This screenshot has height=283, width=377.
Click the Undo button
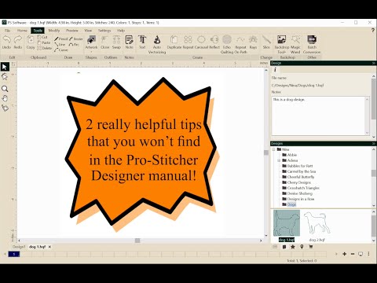click(6, 42)
